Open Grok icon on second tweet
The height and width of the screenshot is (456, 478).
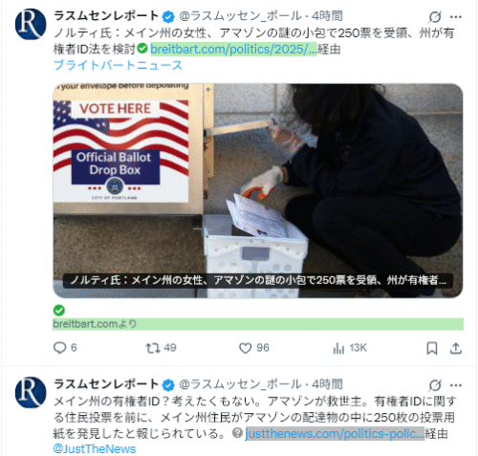(x=435, y=385)
